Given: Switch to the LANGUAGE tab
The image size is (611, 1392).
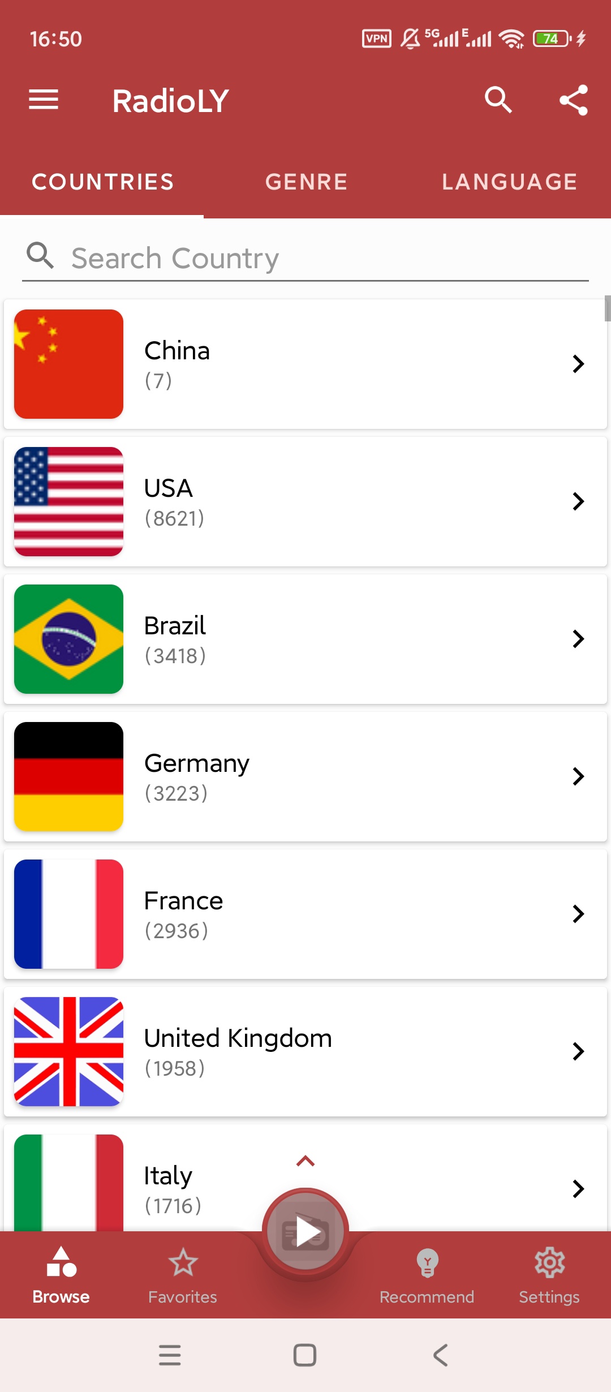Looking at the screenshot, I should [509, 182].
